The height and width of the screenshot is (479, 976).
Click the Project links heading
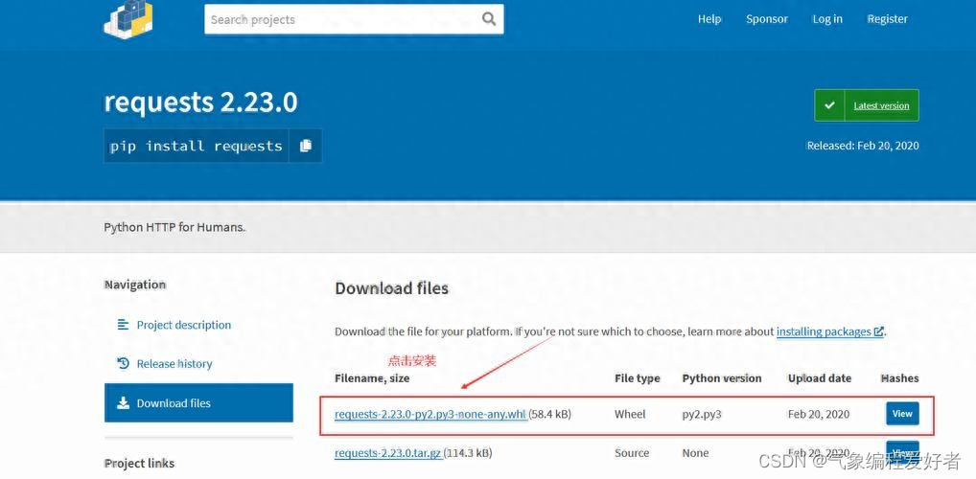[139, 464]
